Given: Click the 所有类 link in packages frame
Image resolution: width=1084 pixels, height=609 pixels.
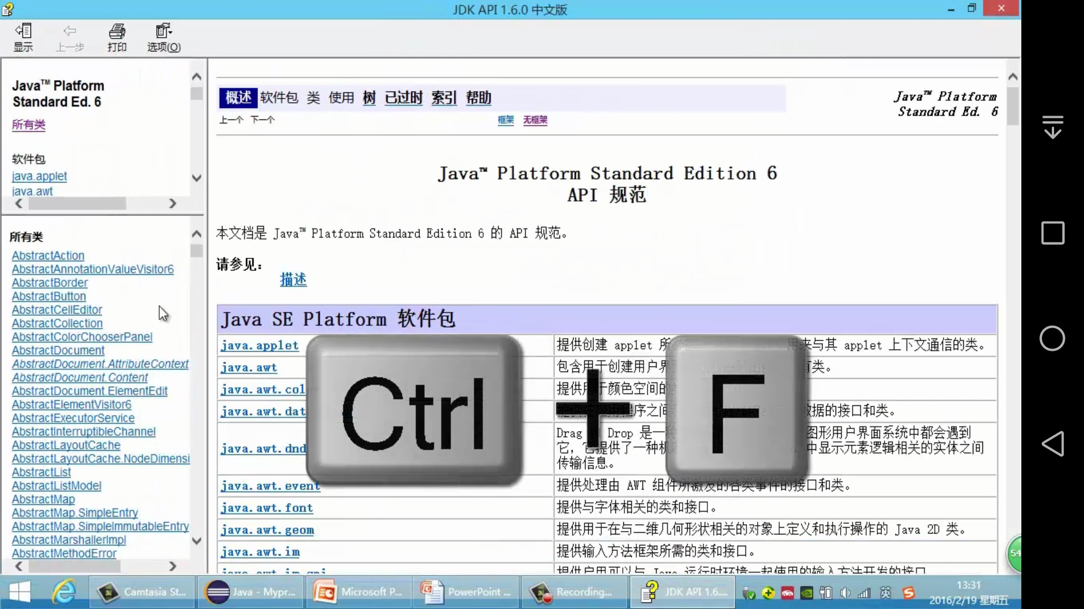Looking at the screenshot, I should point(29,125).
